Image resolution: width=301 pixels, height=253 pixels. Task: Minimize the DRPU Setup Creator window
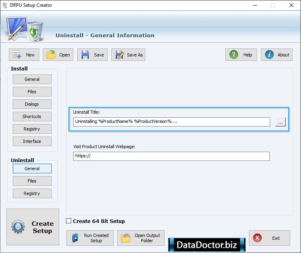[x=255, y=5]
